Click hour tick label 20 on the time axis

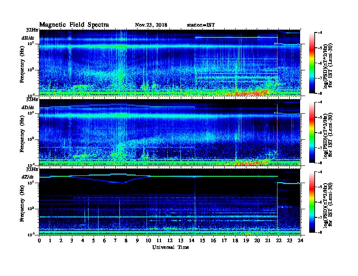[x=257, y=241]
